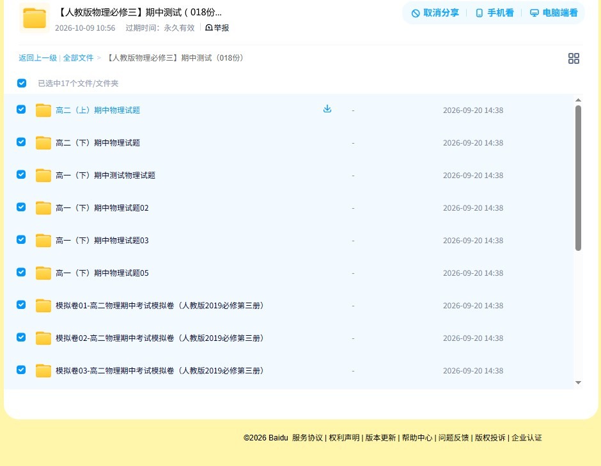Click date 2026-09-20 14:38 of 高二（下）期中物理试题 row

point(473,143)
